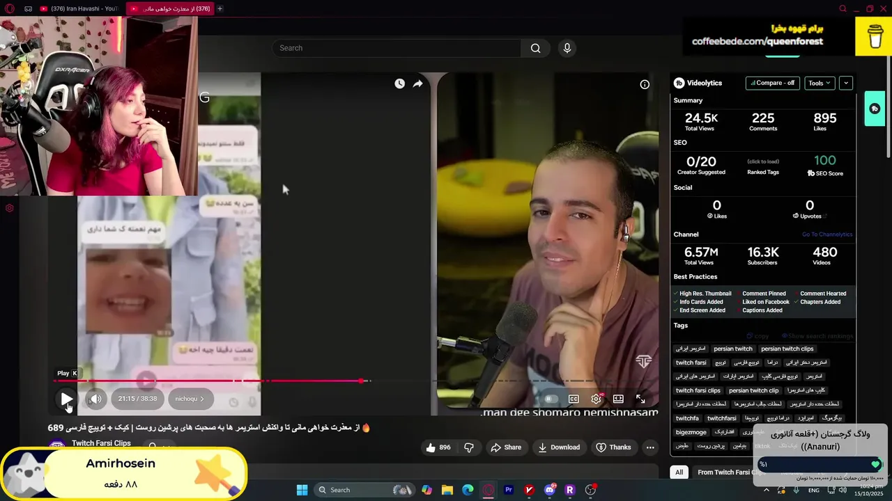892x501 pixels.
Task: Click the 'persian twitch clips' tag
Action: tap(787, 349)
